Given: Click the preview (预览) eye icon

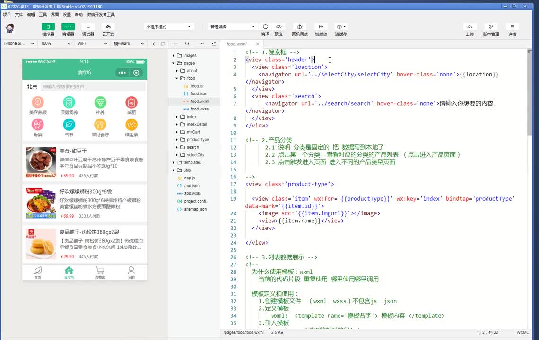Looking at the screenshot, I should tap(278, 27).
